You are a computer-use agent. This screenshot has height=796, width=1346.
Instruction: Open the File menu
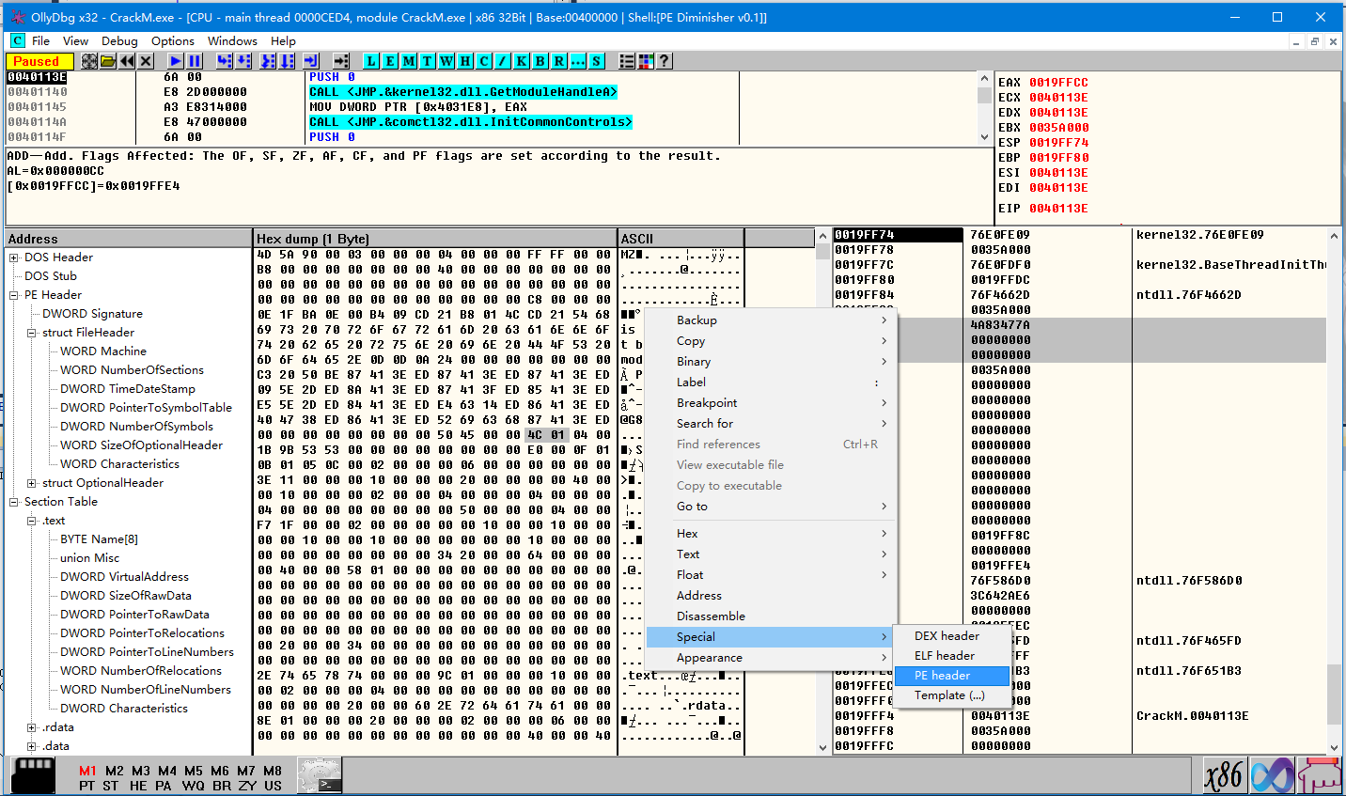pos(40,40)
